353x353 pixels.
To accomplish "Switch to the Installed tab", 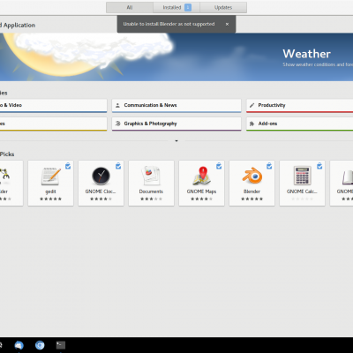I will 176,7.
